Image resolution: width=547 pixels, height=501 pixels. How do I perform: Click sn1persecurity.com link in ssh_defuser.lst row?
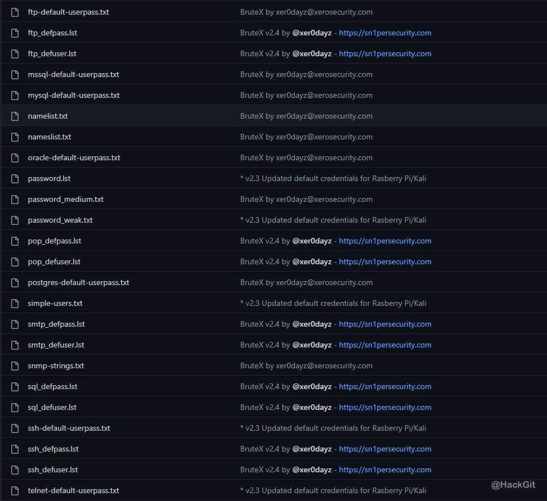point(385,470)
